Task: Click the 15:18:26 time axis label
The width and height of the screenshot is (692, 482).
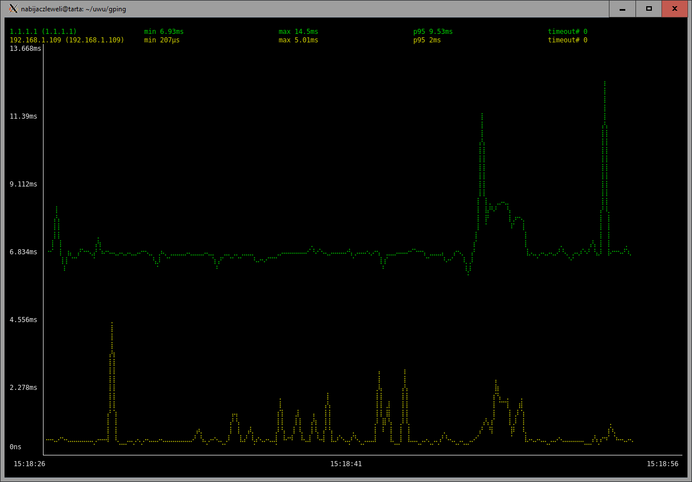Action: pos(29,464)
